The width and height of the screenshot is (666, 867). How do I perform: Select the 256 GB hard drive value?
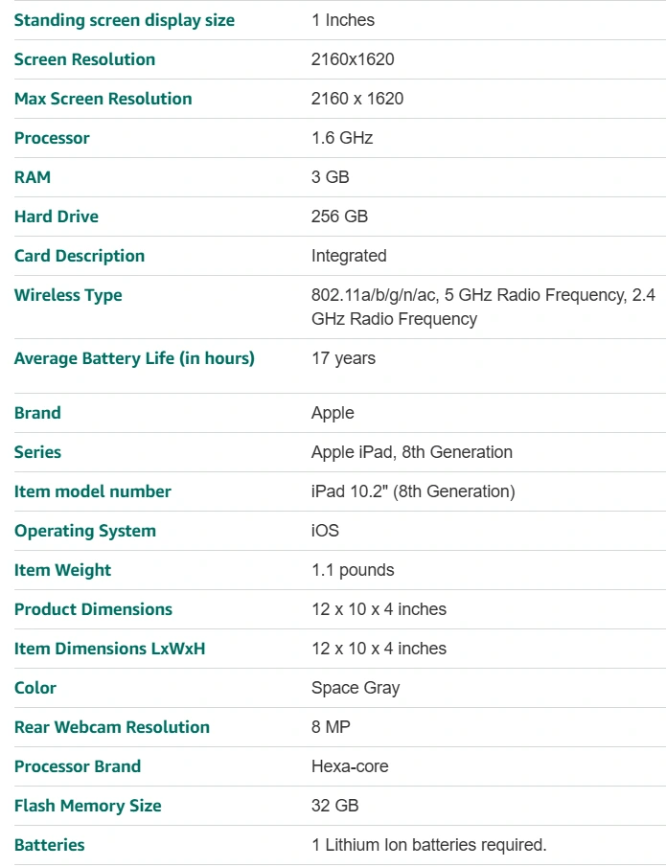pos(339,217)
